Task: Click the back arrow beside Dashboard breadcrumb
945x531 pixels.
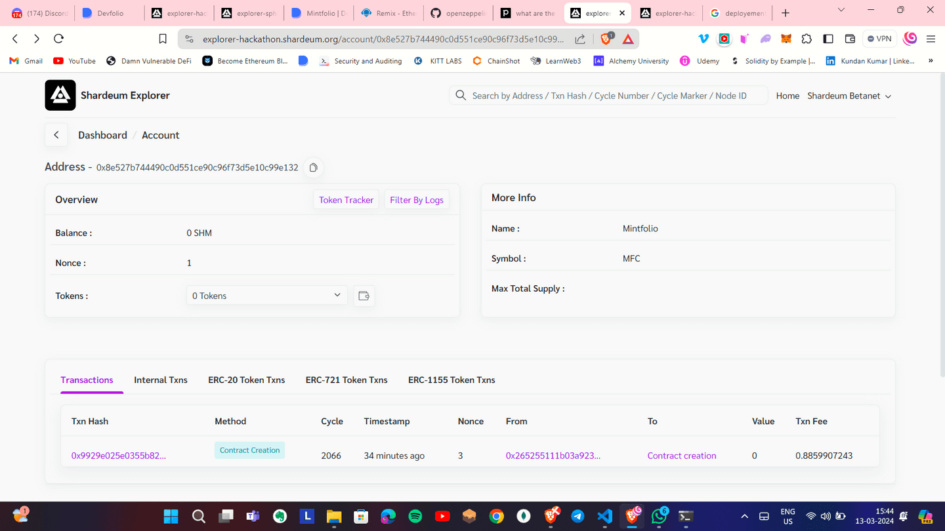Action: point(56,135)
